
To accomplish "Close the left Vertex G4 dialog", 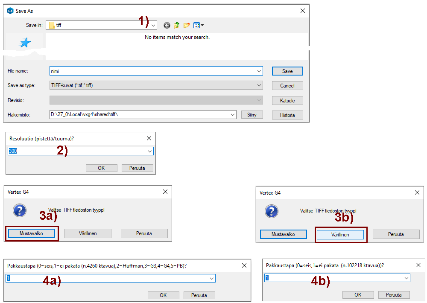I will point(165,192).
